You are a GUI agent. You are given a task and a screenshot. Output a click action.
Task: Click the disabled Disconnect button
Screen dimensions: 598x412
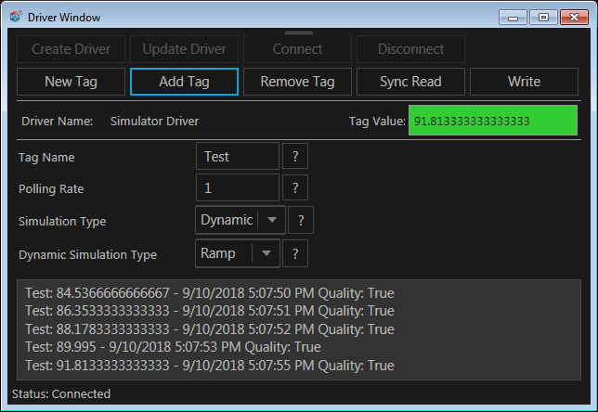(410, 49)
